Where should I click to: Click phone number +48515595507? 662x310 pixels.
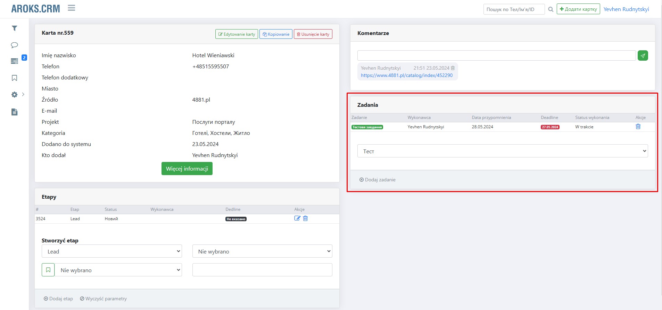point(210,66)
